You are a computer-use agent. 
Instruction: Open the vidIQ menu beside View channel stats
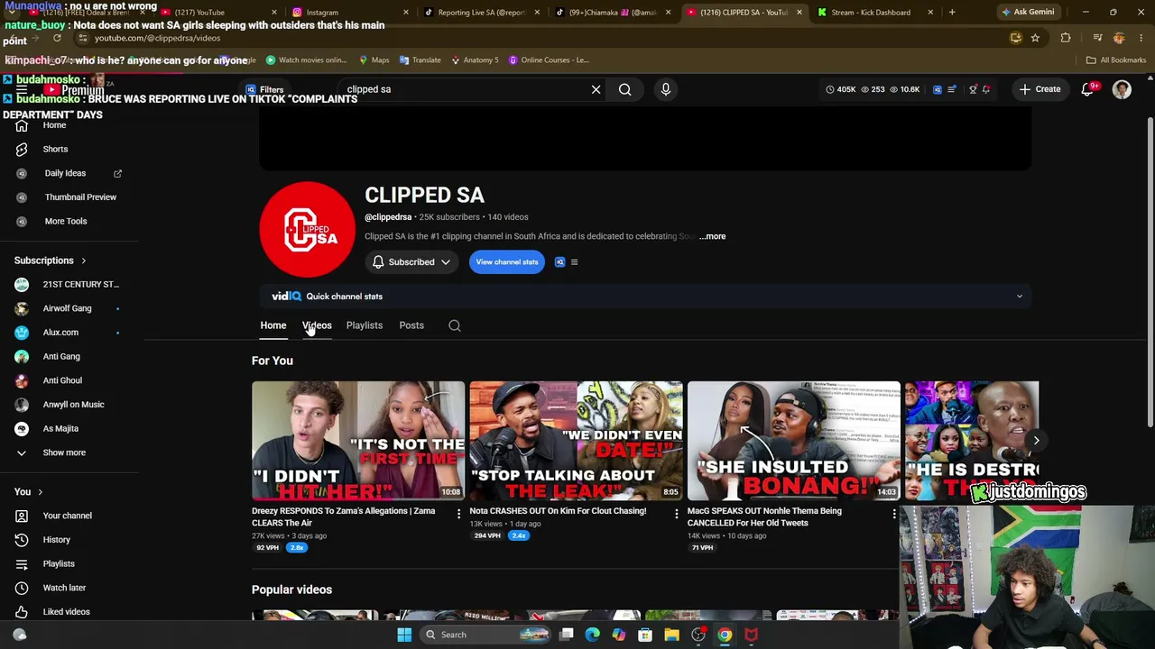click(574, 262)
